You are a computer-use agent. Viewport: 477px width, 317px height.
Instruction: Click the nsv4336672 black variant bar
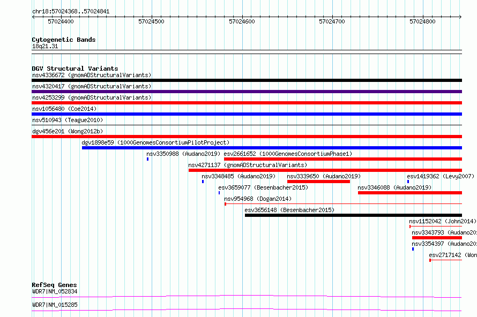[247, 80]
